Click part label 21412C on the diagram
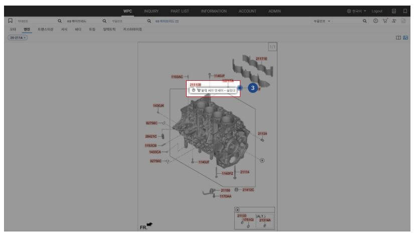This screenshot has height=236, width=415. coord(248,190)
